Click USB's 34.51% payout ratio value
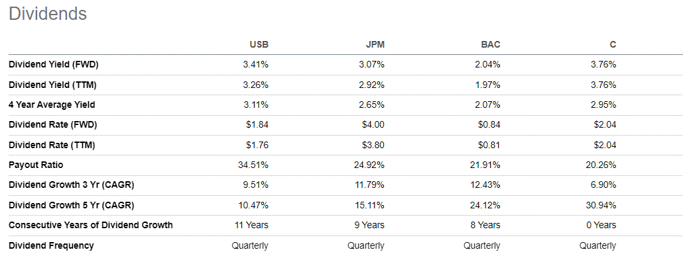The width and height of the screenshot is (683, 254). click(255, 165)
